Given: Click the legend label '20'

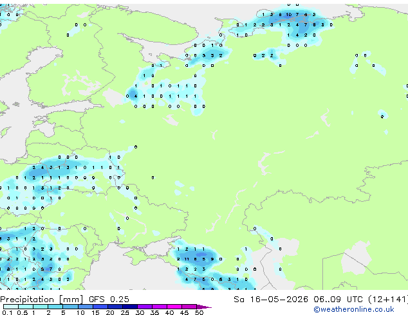Looking at the screenshot, I should pos(110,312).
